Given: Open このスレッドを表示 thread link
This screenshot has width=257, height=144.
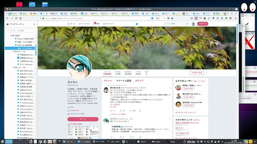Looking at the screenshot, I should [118, 114].
